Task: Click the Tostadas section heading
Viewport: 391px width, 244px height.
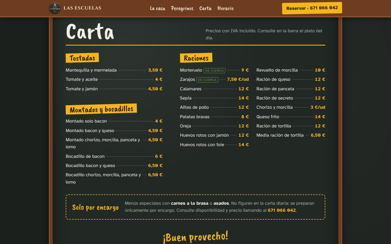Action: click(82, 58)
